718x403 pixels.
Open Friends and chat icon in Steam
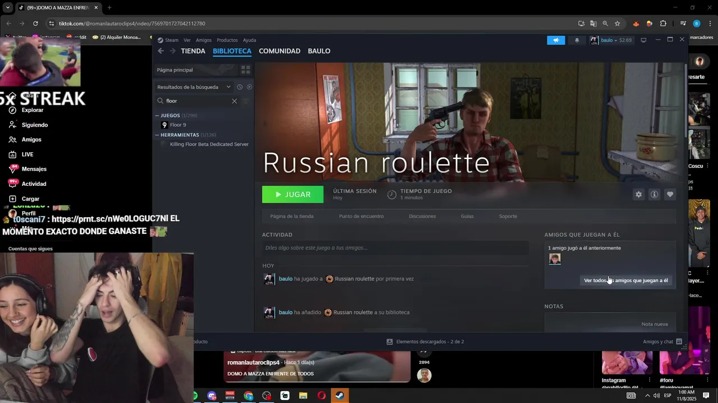(x=679, y=341)
